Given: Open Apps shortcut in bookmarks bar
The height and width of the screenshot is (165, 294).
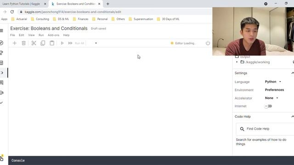Looking at the screenshot, I should pyautogui.click(x=4, y=19).
